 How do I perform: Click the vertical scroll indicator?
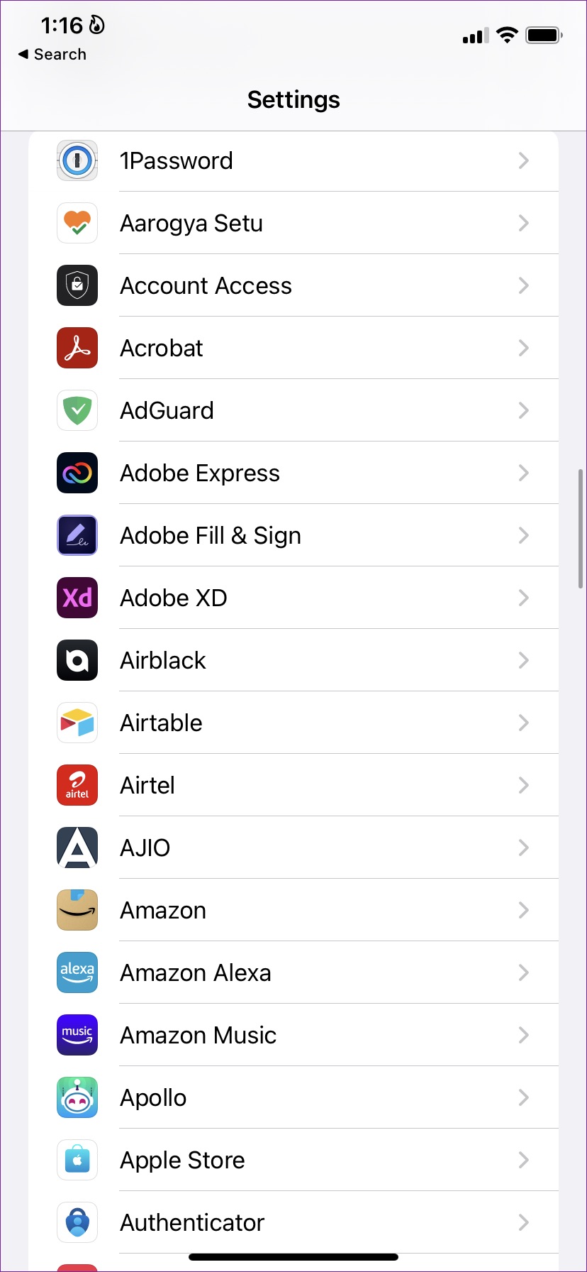581,528
